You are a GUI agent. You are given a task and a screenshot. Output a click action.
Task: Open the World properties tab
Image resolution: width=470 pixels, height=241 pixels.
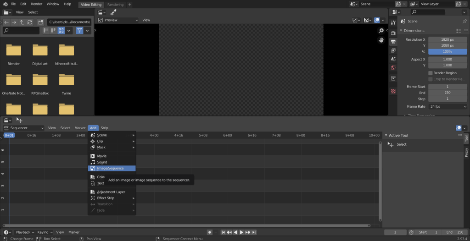click(x=393, y=68)
